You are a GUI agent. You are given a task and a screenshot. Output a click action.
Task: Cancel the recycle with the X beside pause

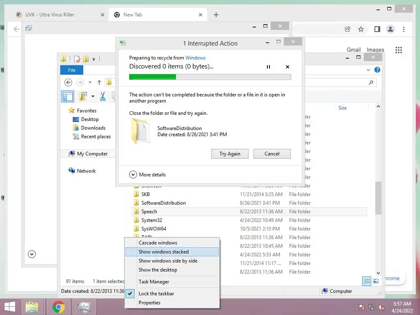288,67
